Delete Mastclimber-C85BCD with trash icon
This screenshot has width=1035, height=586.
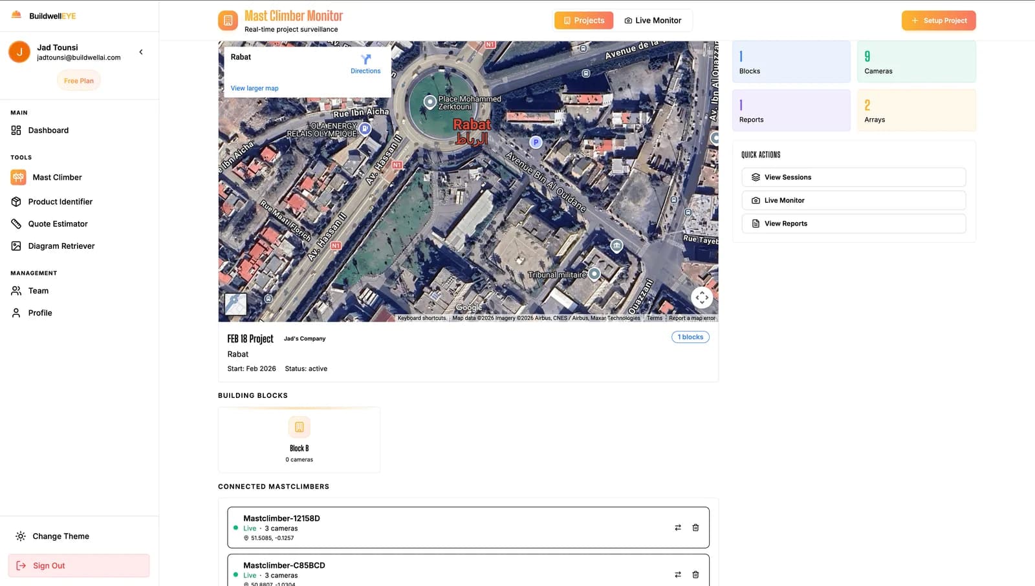695,574
